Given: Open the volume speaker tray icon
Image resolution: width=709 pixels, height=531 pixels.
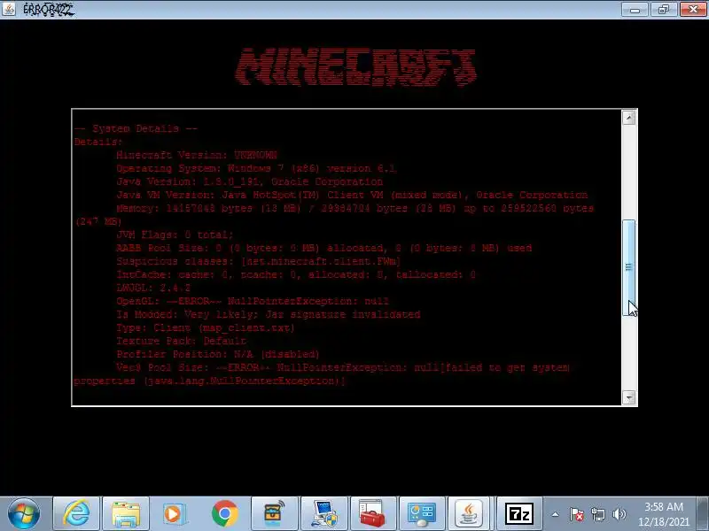Looking at the screenshot, I should (619, 514).
